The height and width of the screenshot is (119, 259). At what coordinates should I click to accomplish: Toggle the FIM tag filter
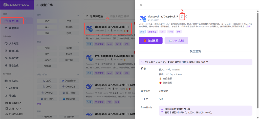(x=47, y=54)
